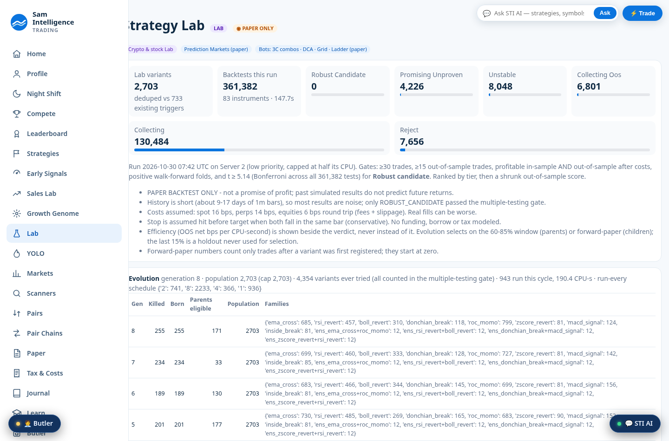Go to the Leaderboard page
The width and height of the screenshot is (669, 441).
64,134
